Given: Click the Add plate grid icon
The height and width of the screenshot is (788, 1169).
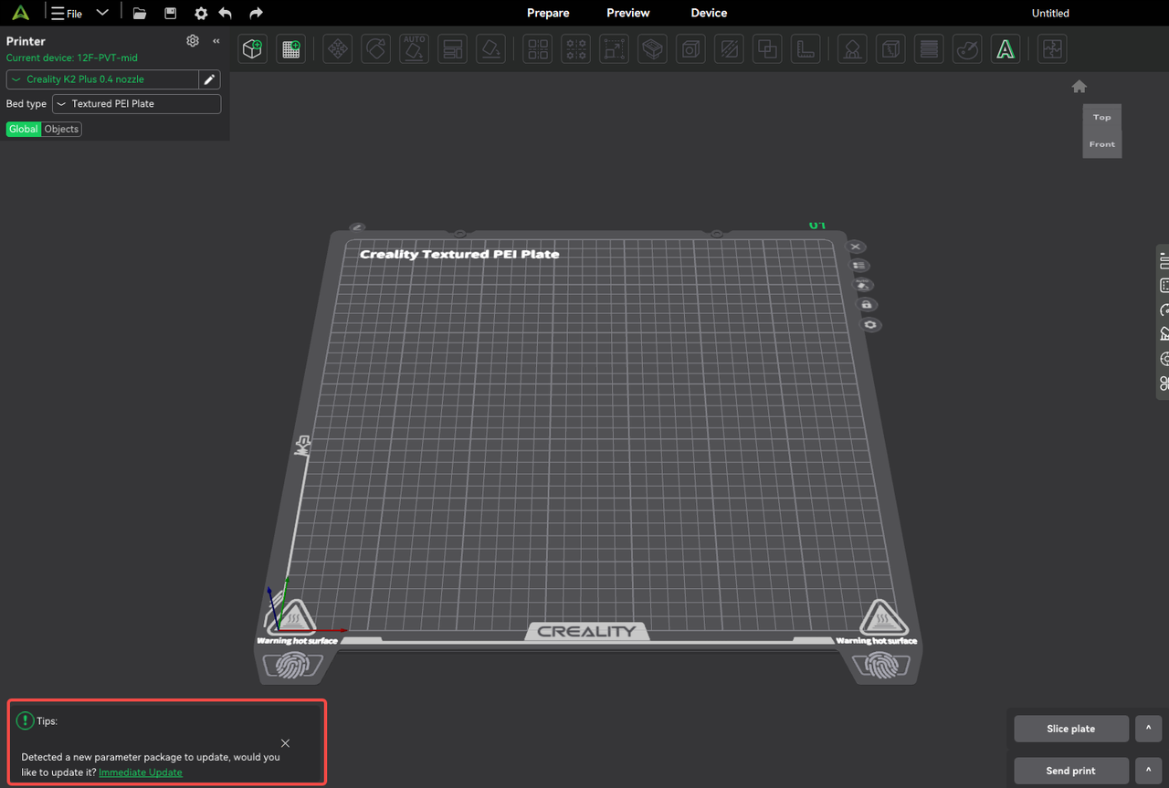Looking at the screenshot, I should click(x=291, y=49).
